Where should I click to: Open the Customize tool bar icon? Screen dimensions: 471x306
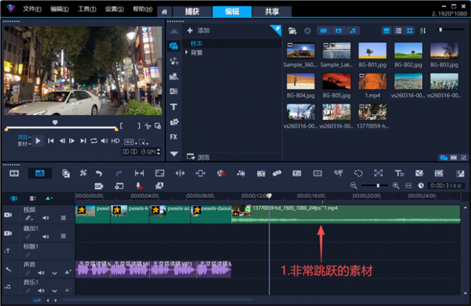(83, 173)
